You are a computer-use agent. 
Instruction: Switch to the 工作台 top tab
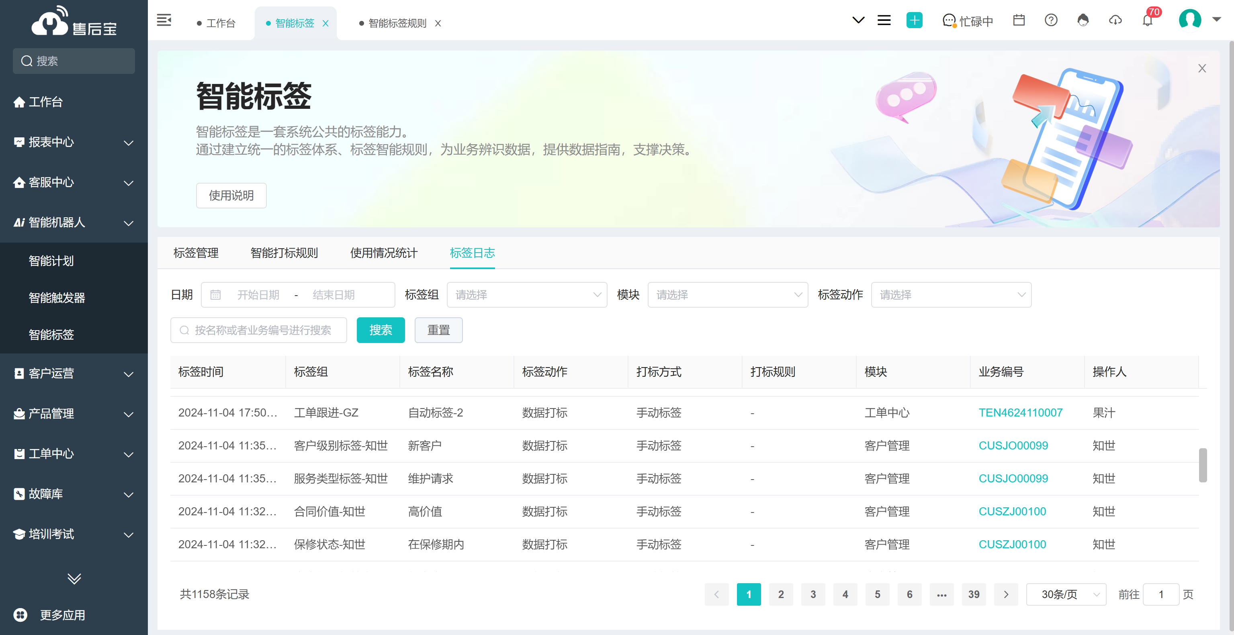(216, 23)
